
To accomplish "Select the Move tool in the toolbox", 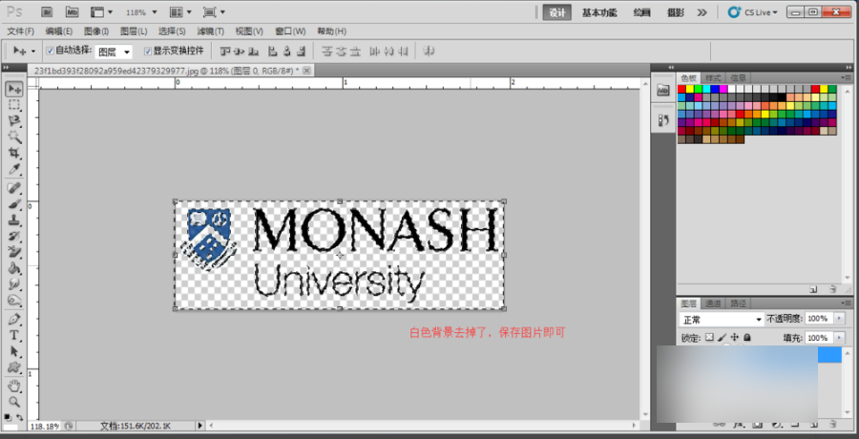I will coord(14,90).
